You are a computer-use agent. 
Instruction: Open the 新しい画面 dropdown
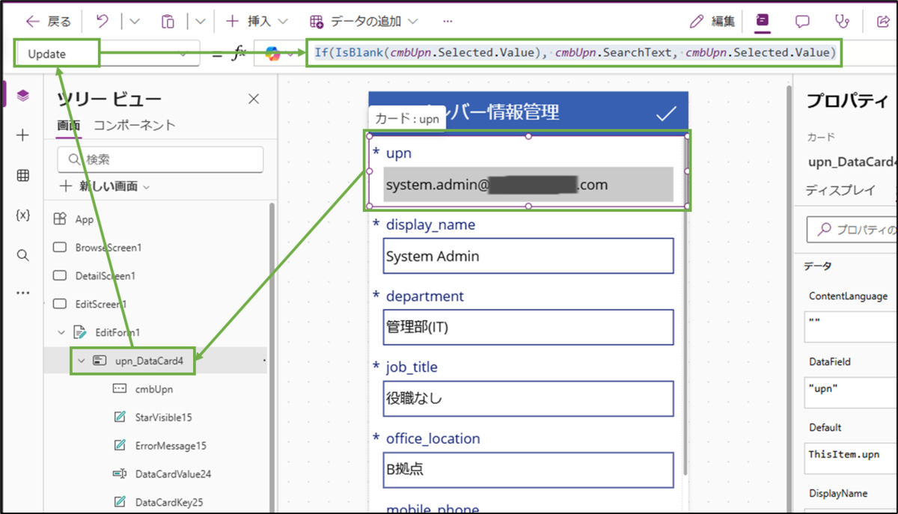(104, 186)
